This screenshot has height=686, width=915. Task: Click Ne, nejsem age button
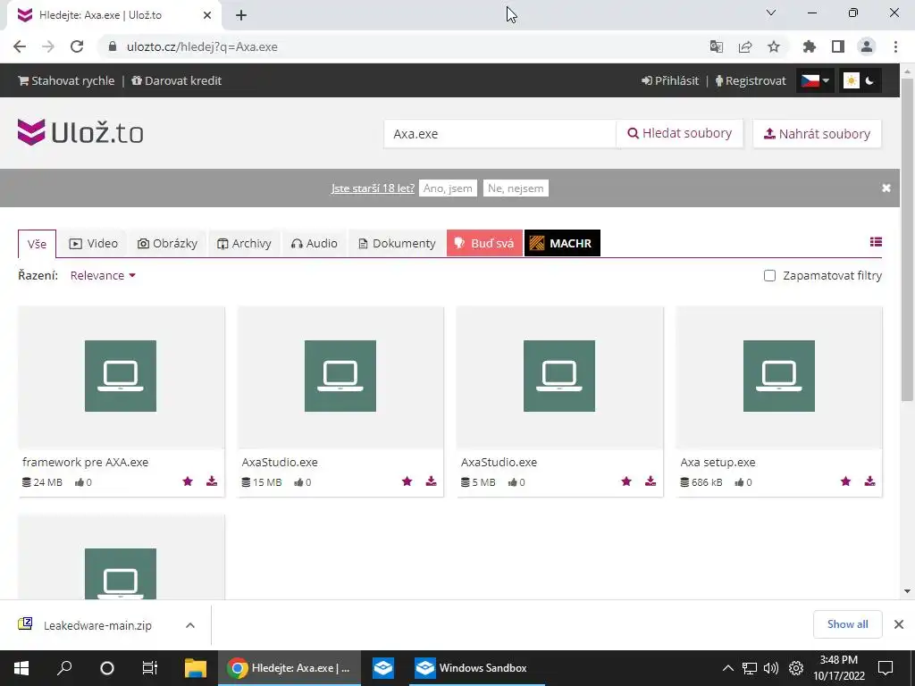coord(516,188)
